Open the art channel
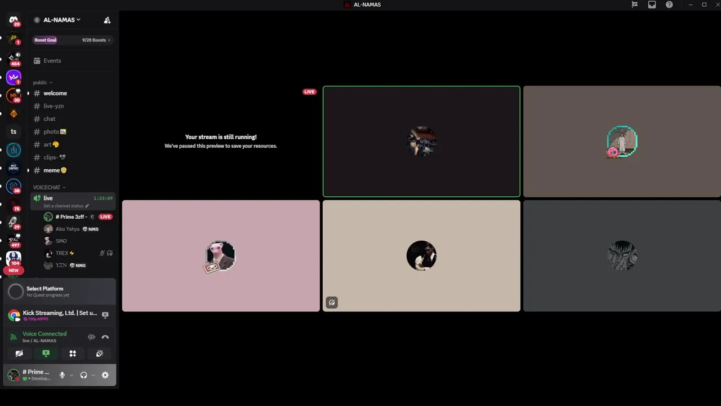Viewport: 721px width, 406px height. pyautogui.click(x=73, y=144)
